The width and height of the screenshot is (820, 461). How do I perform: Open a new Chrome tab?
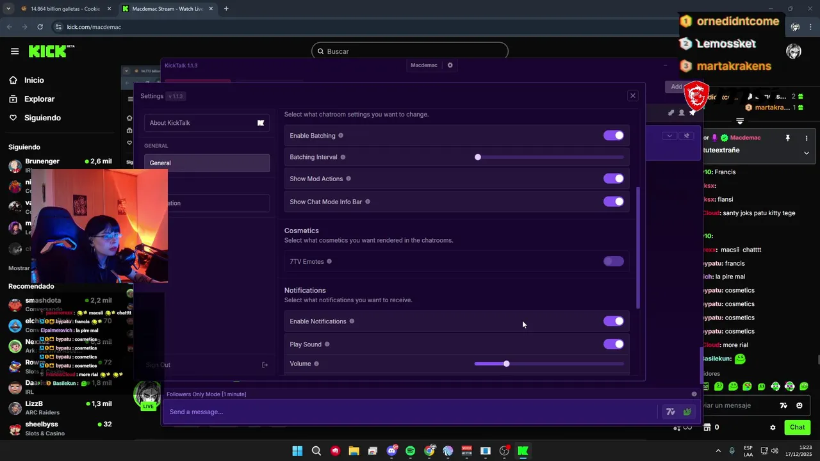pyautogui.click(x=226, y=9)
